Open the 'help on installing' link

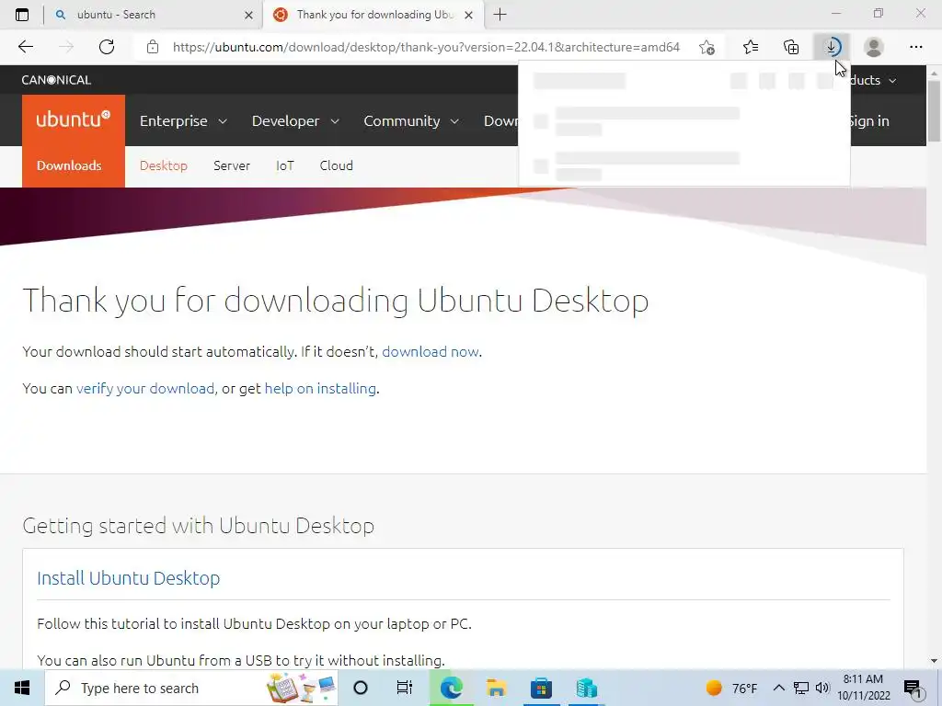pyautogui.click(x=320, y=389)
